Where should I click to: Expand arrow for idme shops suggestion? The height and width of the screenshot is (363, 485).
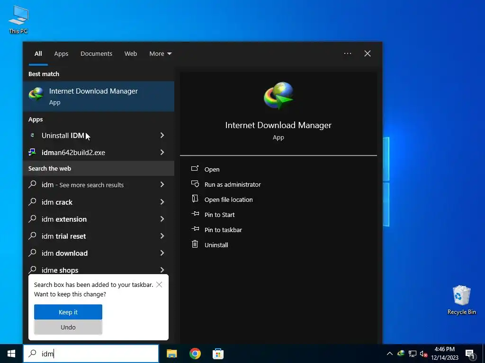point(162,270)
